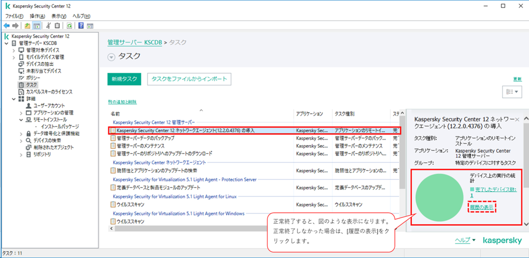Click the リポジトリ icon in tree
The image size is (529, 258).
[x=29, y=154]
